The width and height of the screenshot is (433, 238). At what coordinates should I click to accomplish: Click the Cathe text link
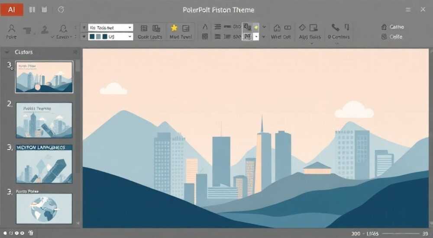coord(397,27)
